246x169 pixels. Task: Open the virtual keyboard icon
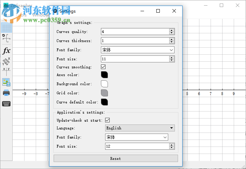[x=6, y=104]
